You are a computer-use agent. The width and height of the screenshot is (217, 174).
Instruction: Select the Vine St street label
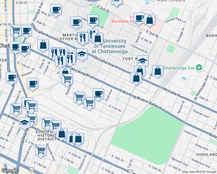point(46,14)
